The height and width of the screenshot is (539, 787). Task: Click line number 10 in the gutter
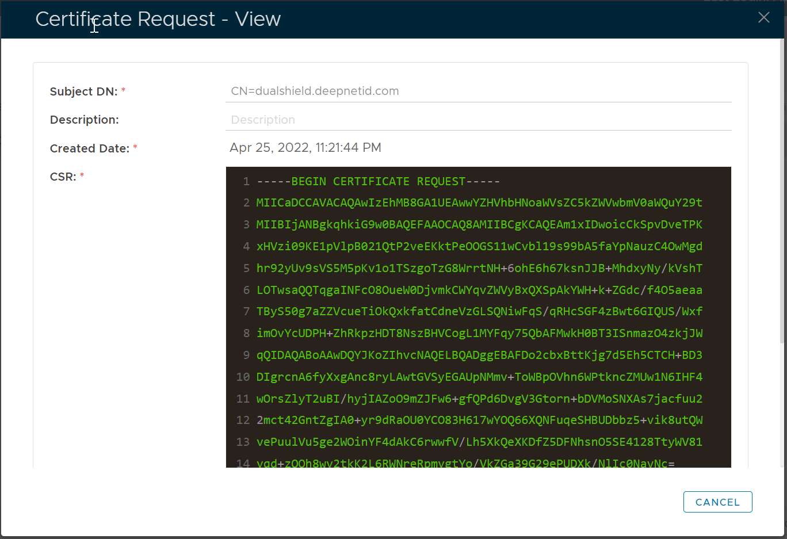point(243,377)
